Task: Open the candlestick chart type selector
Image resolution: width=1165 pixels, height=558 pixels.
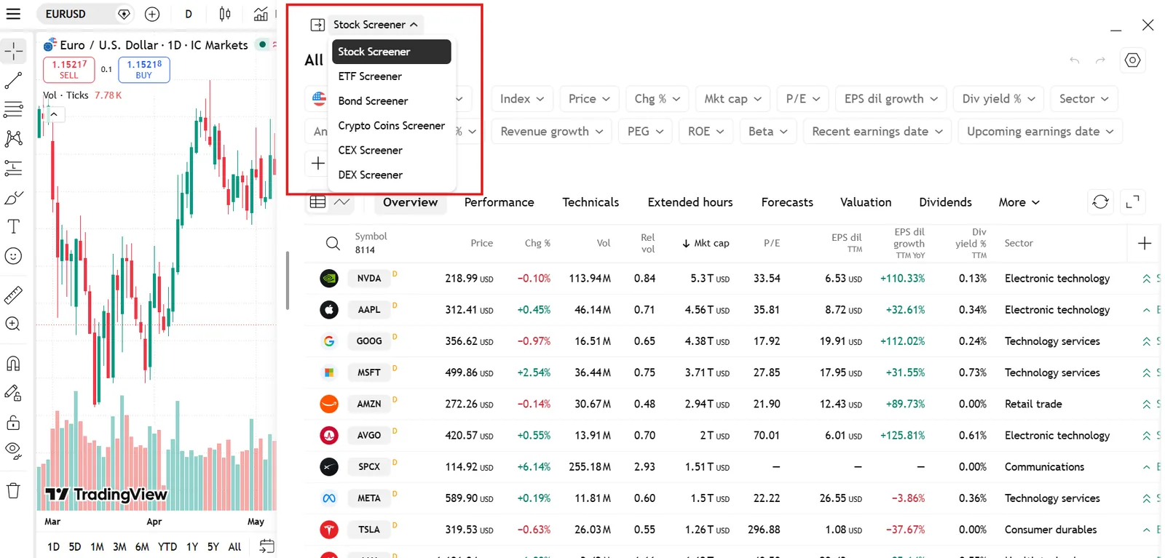Action: tap(225, 14)
